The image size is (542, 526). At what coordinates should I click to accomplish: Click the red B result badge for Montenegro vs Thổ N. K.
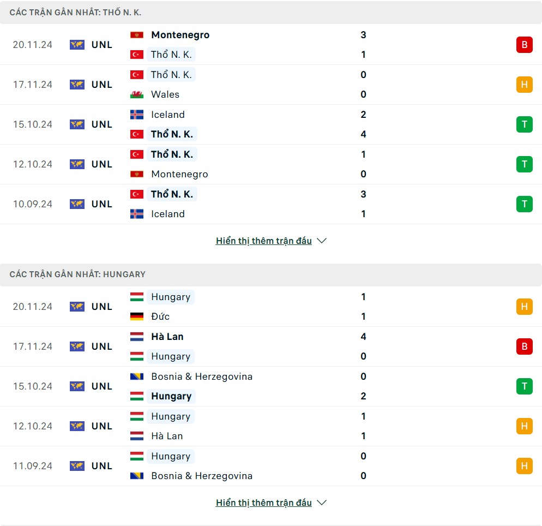click(524, 45)
